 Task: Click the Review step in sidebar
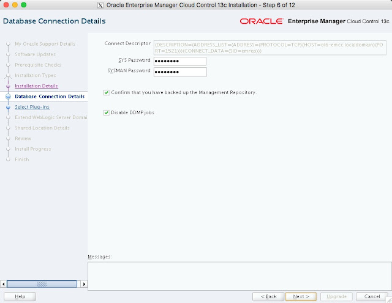pos(23,139)
